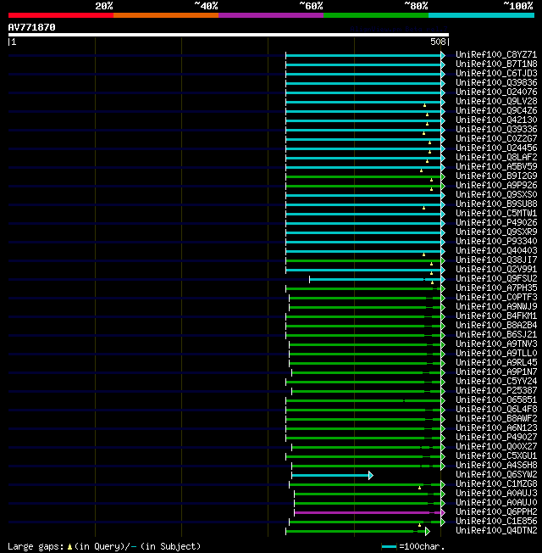
Task: Select the UniRef100_A4S6H8 label
Action: (x=496, y=466)
